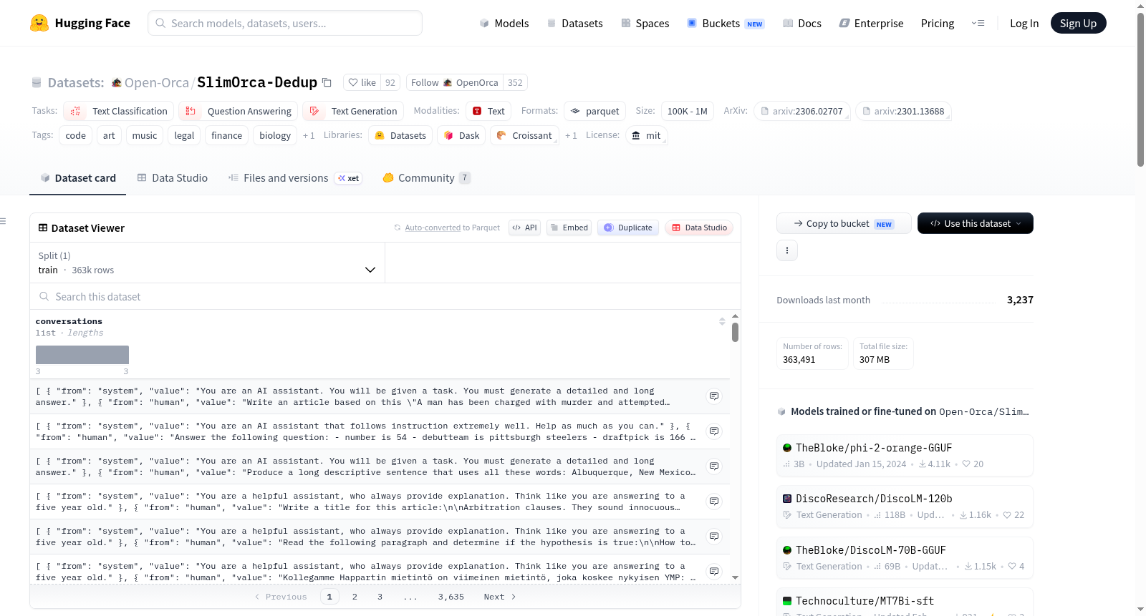Focus the Search models, datasets, users field

tap(285, 23)
